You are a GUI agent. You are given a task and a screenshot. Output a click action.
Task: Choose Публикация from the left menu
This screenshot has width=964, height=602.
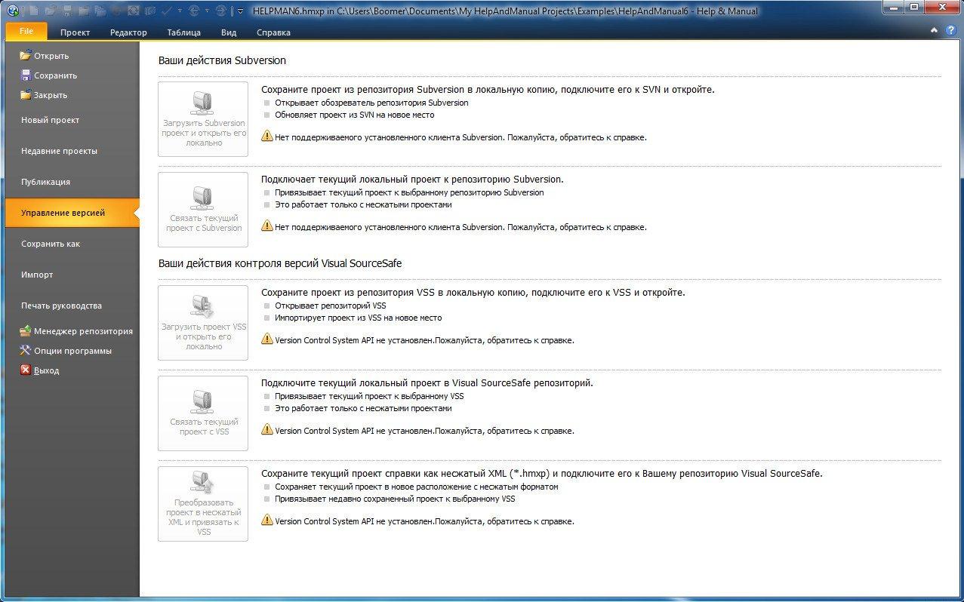45,182
